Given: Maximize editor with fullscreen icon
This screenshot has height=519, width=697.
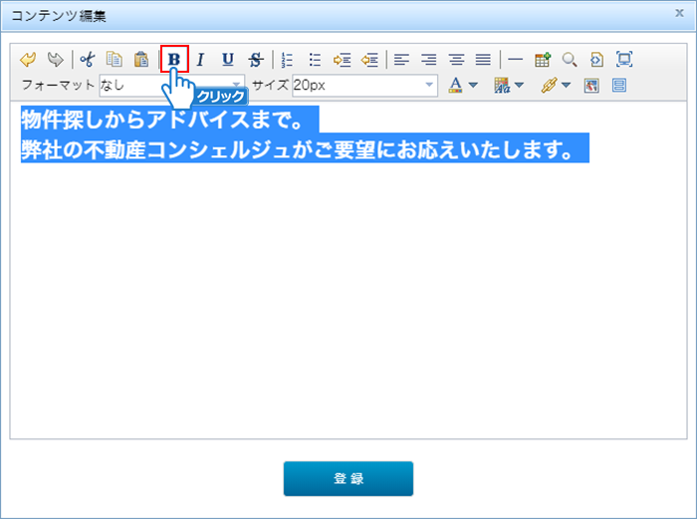Looking at the screenshot, I should coord(624,60).
